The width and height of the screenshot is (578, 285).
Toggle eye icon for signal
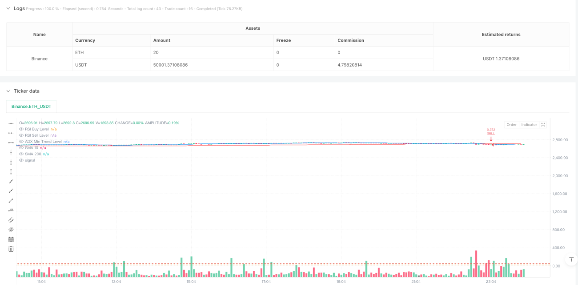tap(21, 160)
